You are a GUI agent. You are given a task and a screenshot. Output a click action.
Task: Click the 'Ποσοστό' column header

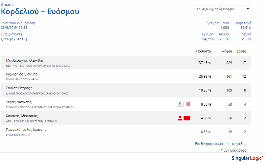[x=203, y=51]
